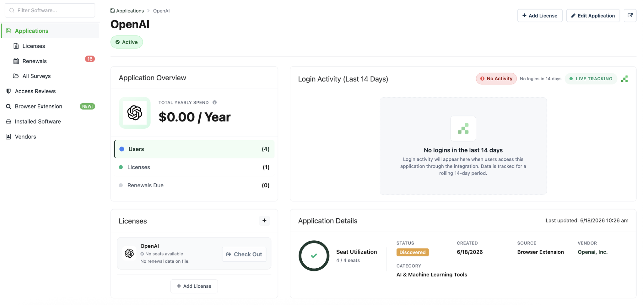The image size is (643, 305).
Task: Select the Users row in overview
Action: [x=194, y=149]
